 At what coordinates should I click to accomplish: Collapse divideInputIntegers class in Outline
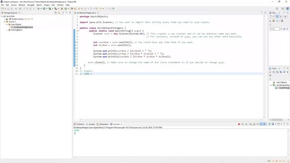[271, 85]
